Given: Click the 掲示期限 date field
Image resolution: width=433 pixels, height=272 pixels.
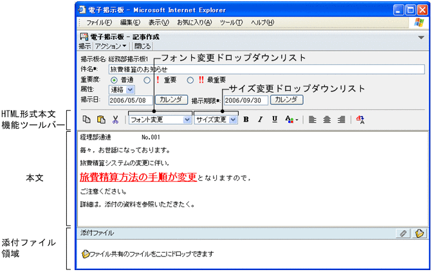Looking at the screenshot, I should 246,100.
